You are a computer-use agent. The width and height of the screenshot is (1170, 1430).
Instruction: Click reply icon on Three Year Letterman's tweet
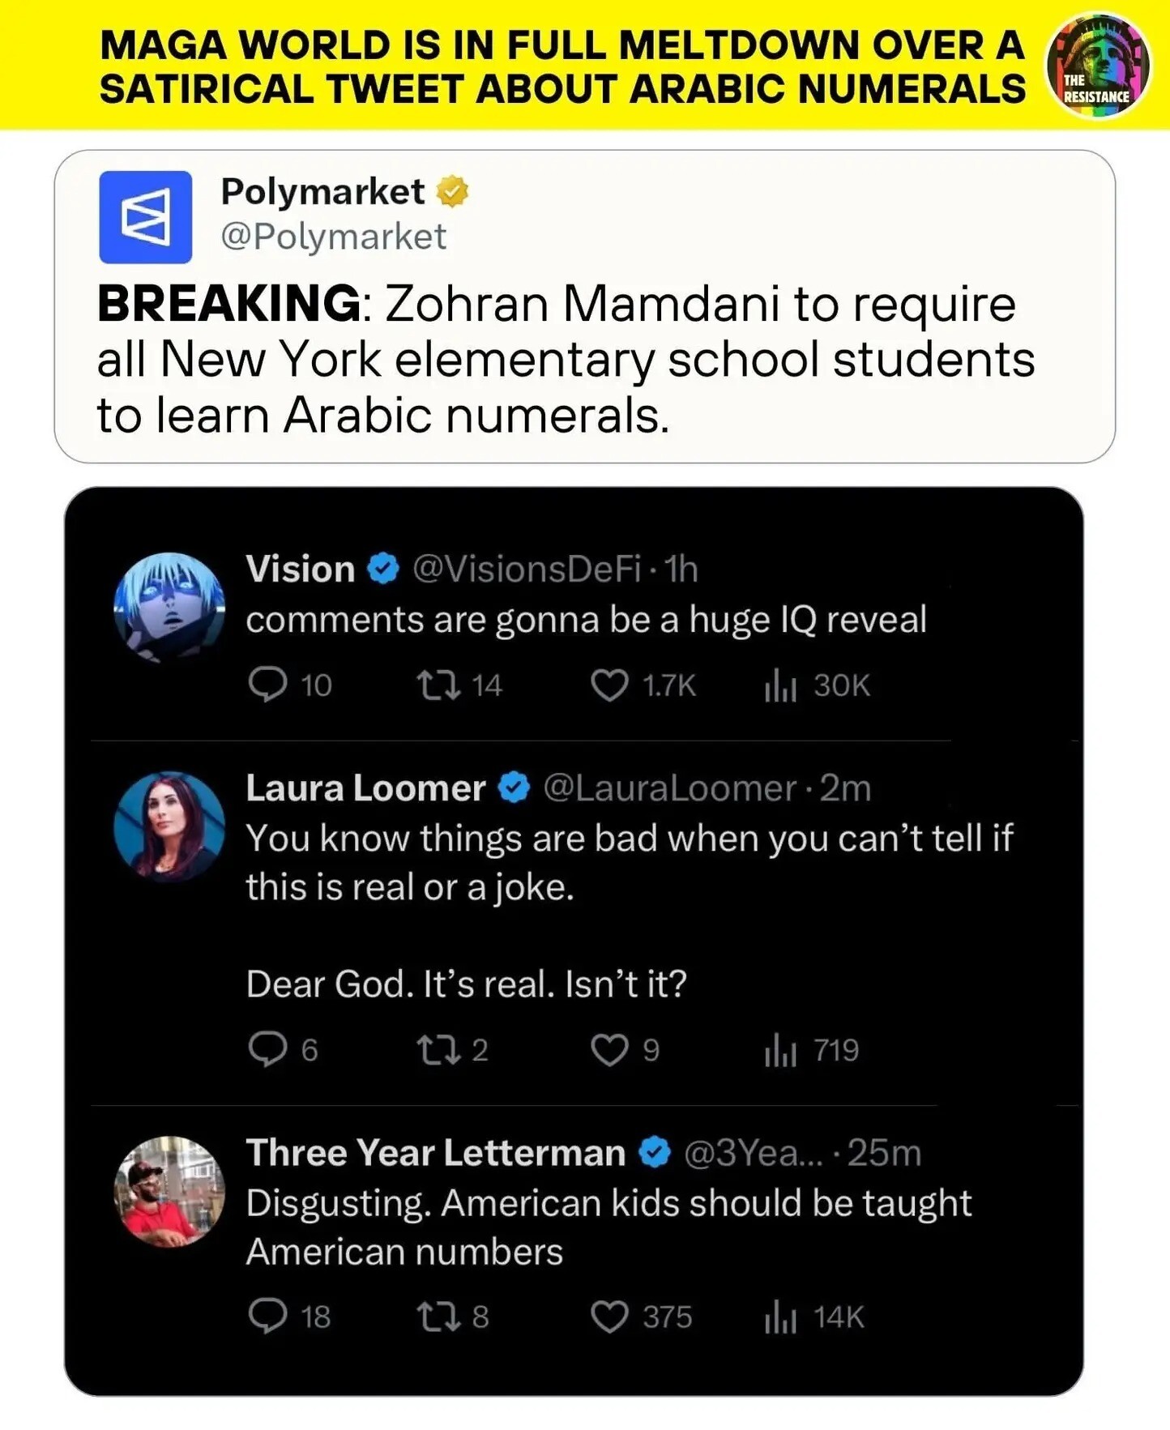267,1316
